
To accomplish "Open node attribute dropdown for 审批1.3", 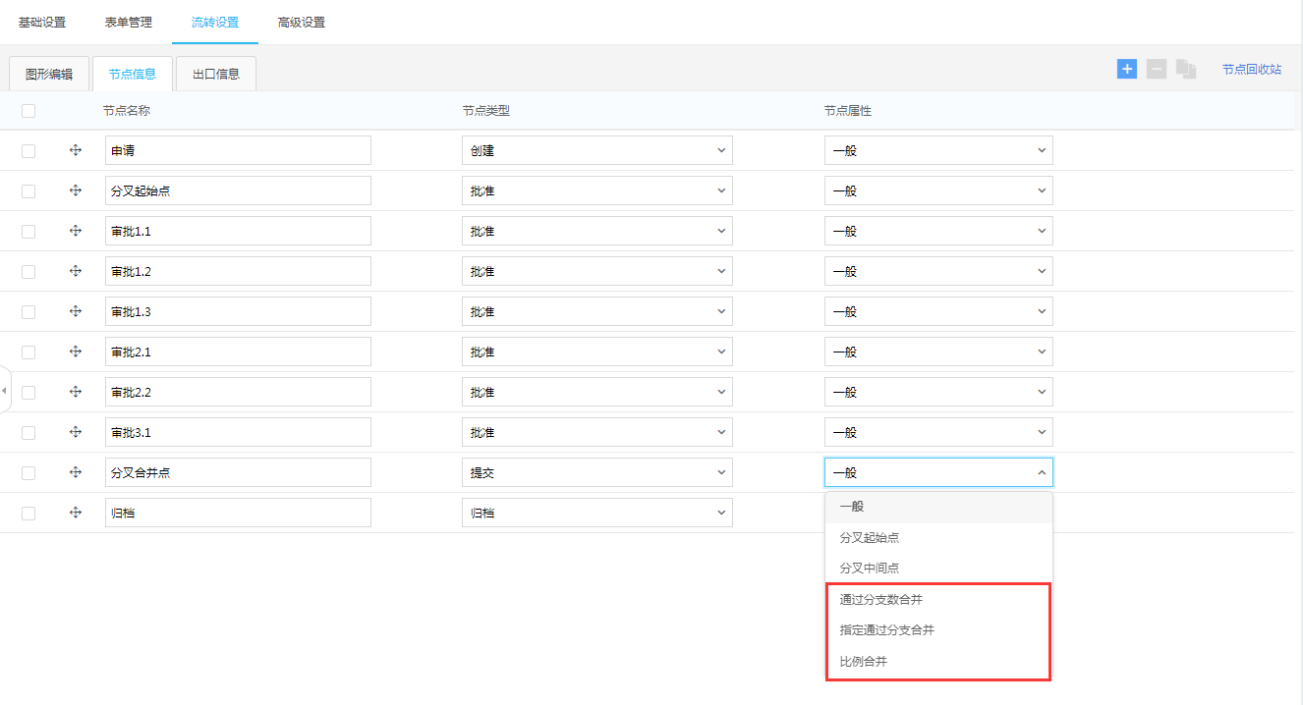I will click(937, 311).
